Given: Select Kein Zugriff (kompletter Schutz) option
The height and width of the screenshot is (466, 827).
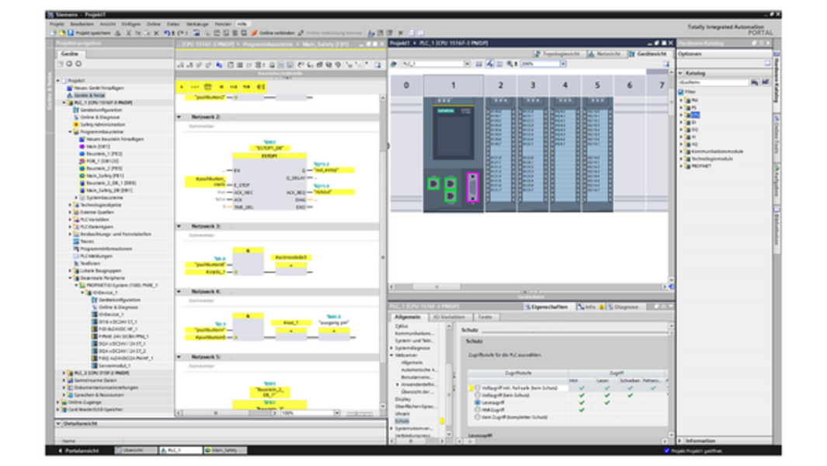Looking at the screenshot, I should [x=478, y=417].
